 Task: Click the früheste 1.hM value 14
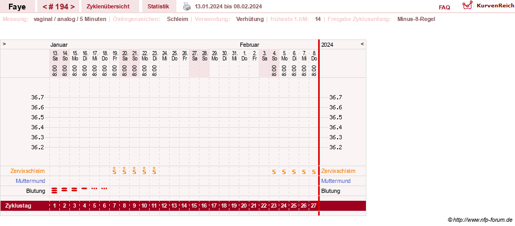pyautogui.click(x=318, y=19)
